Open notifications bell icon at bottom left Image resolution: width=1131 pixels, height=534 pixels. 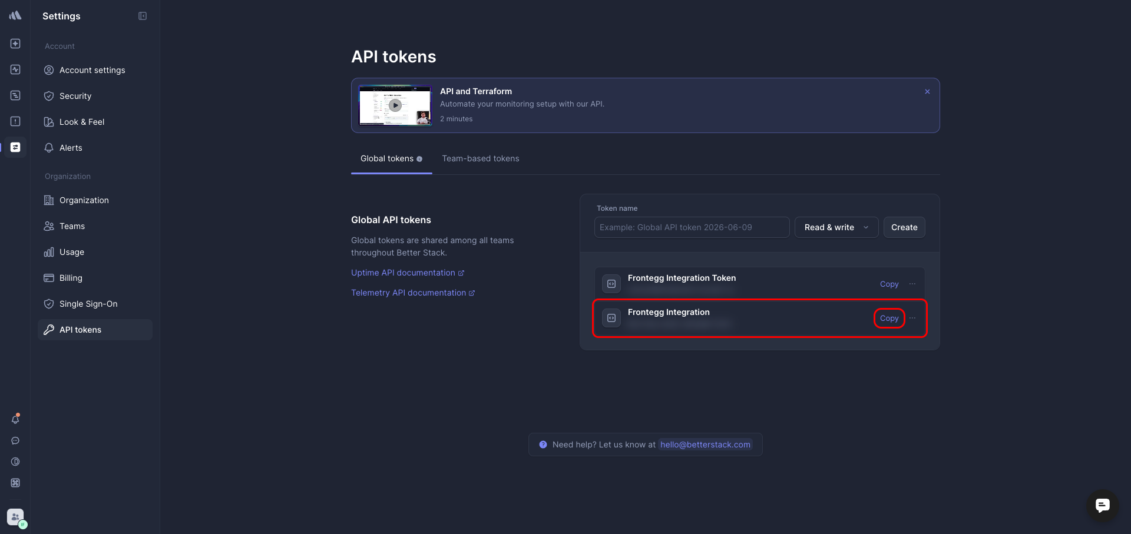[x=15, y=419]
